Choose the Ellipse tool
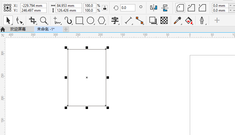 (90, 20)
